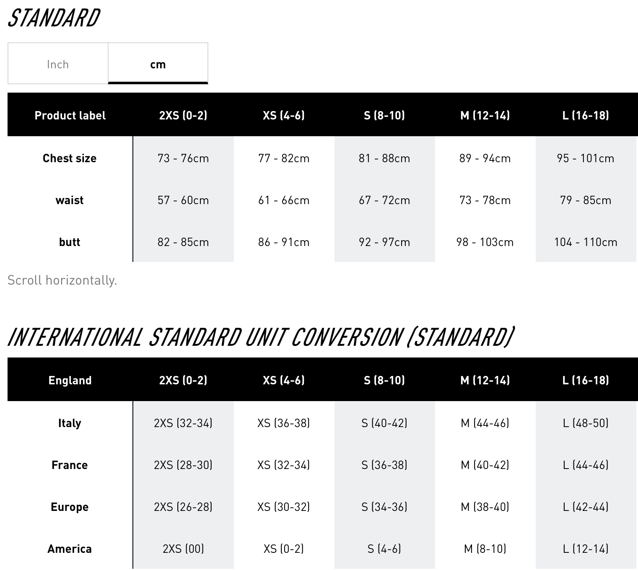
Task: Select the Europe M (38-40) cell
Action: (485, 507)
